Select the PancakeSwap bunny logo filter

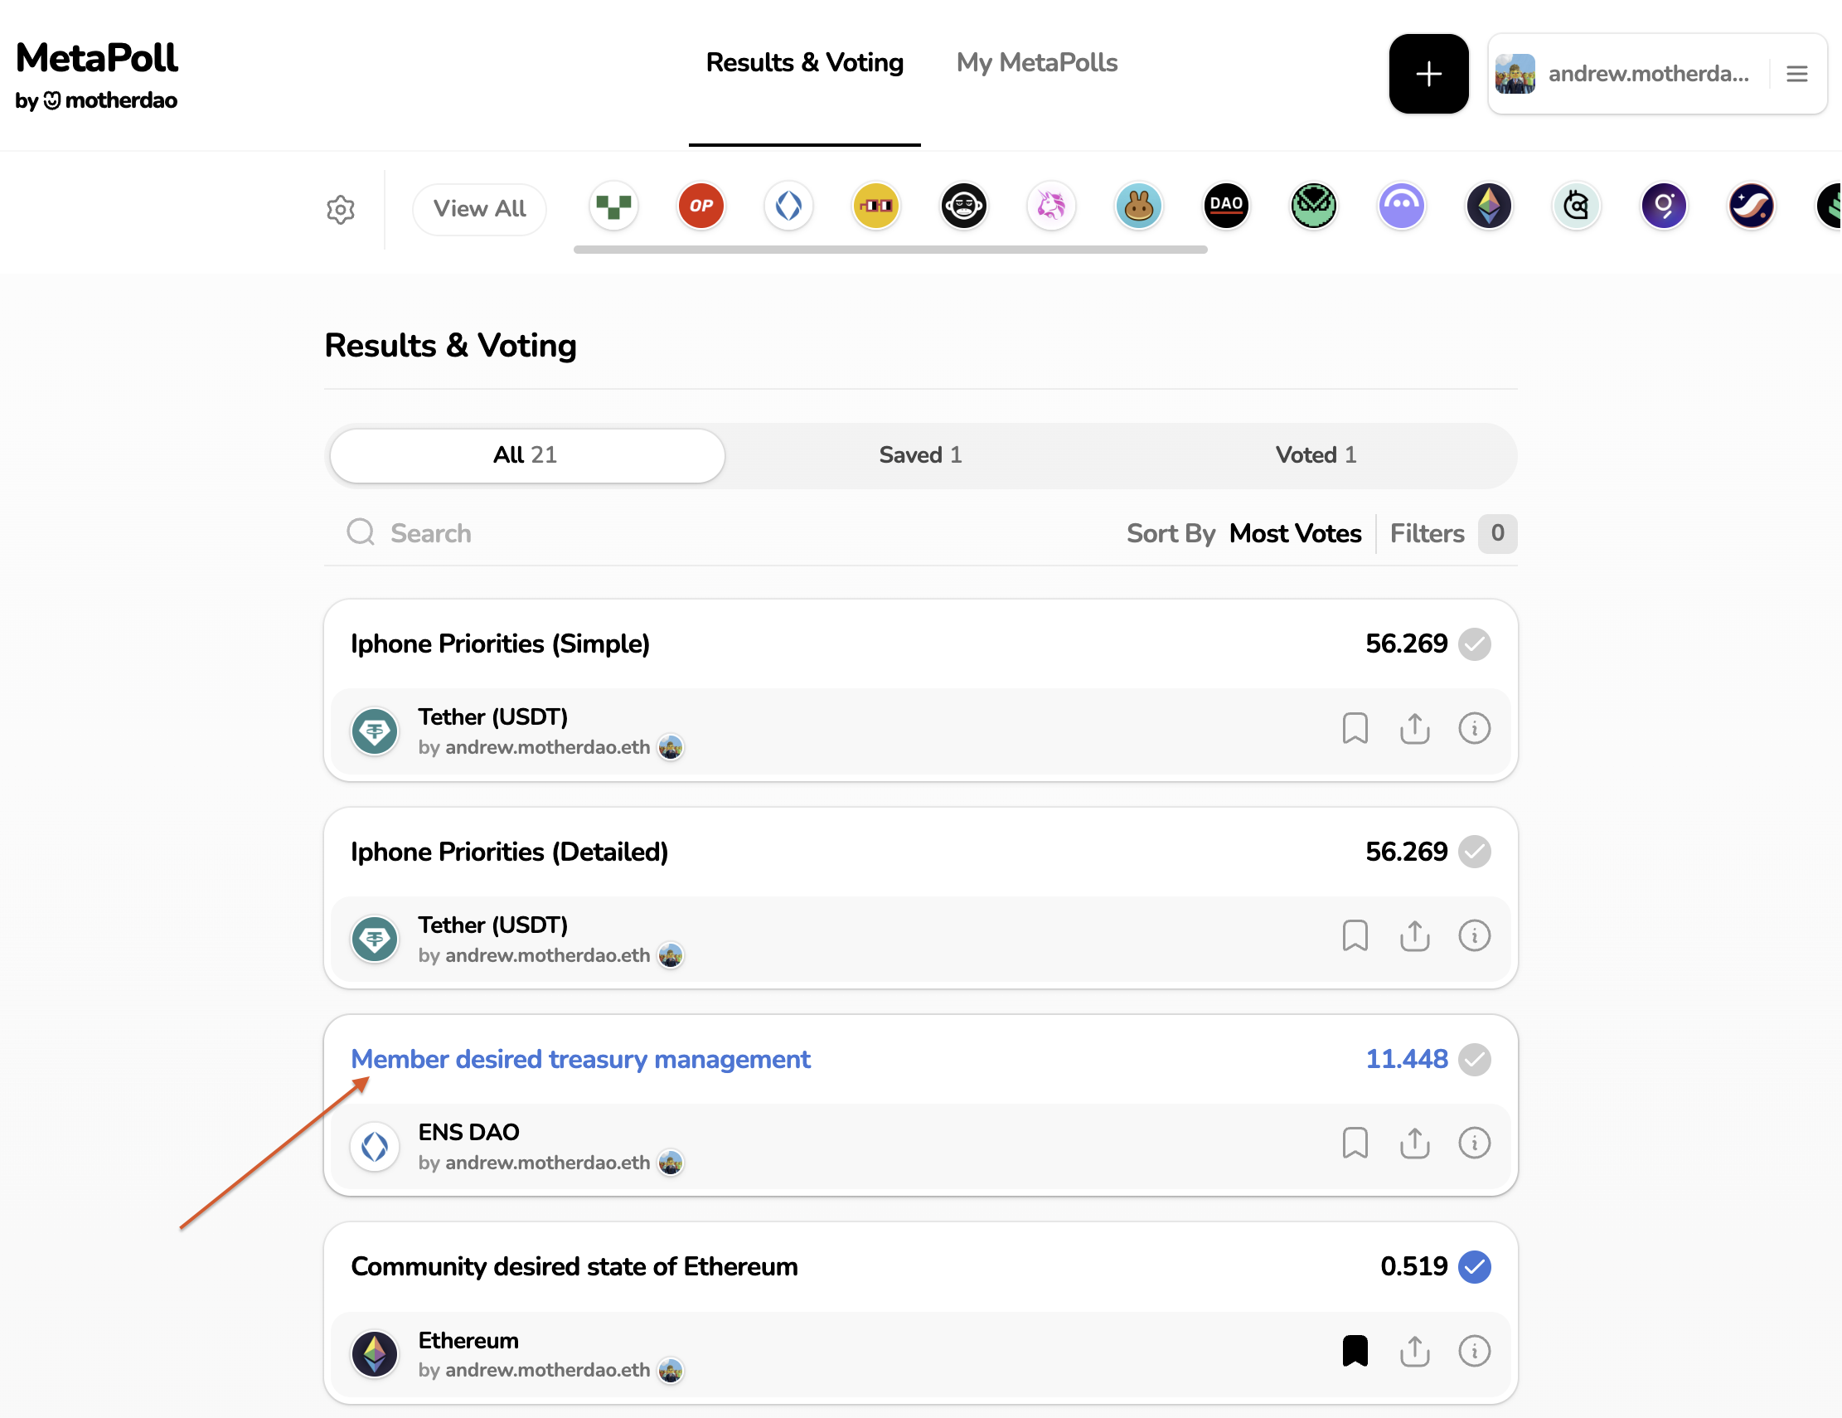click(x=1138, y=206)
